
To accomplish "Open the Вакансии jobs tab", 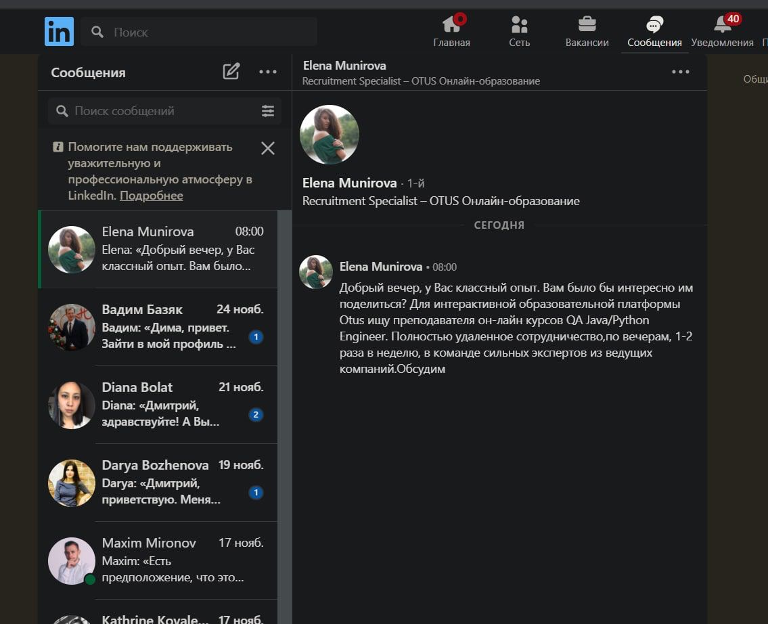I will 587,31.
